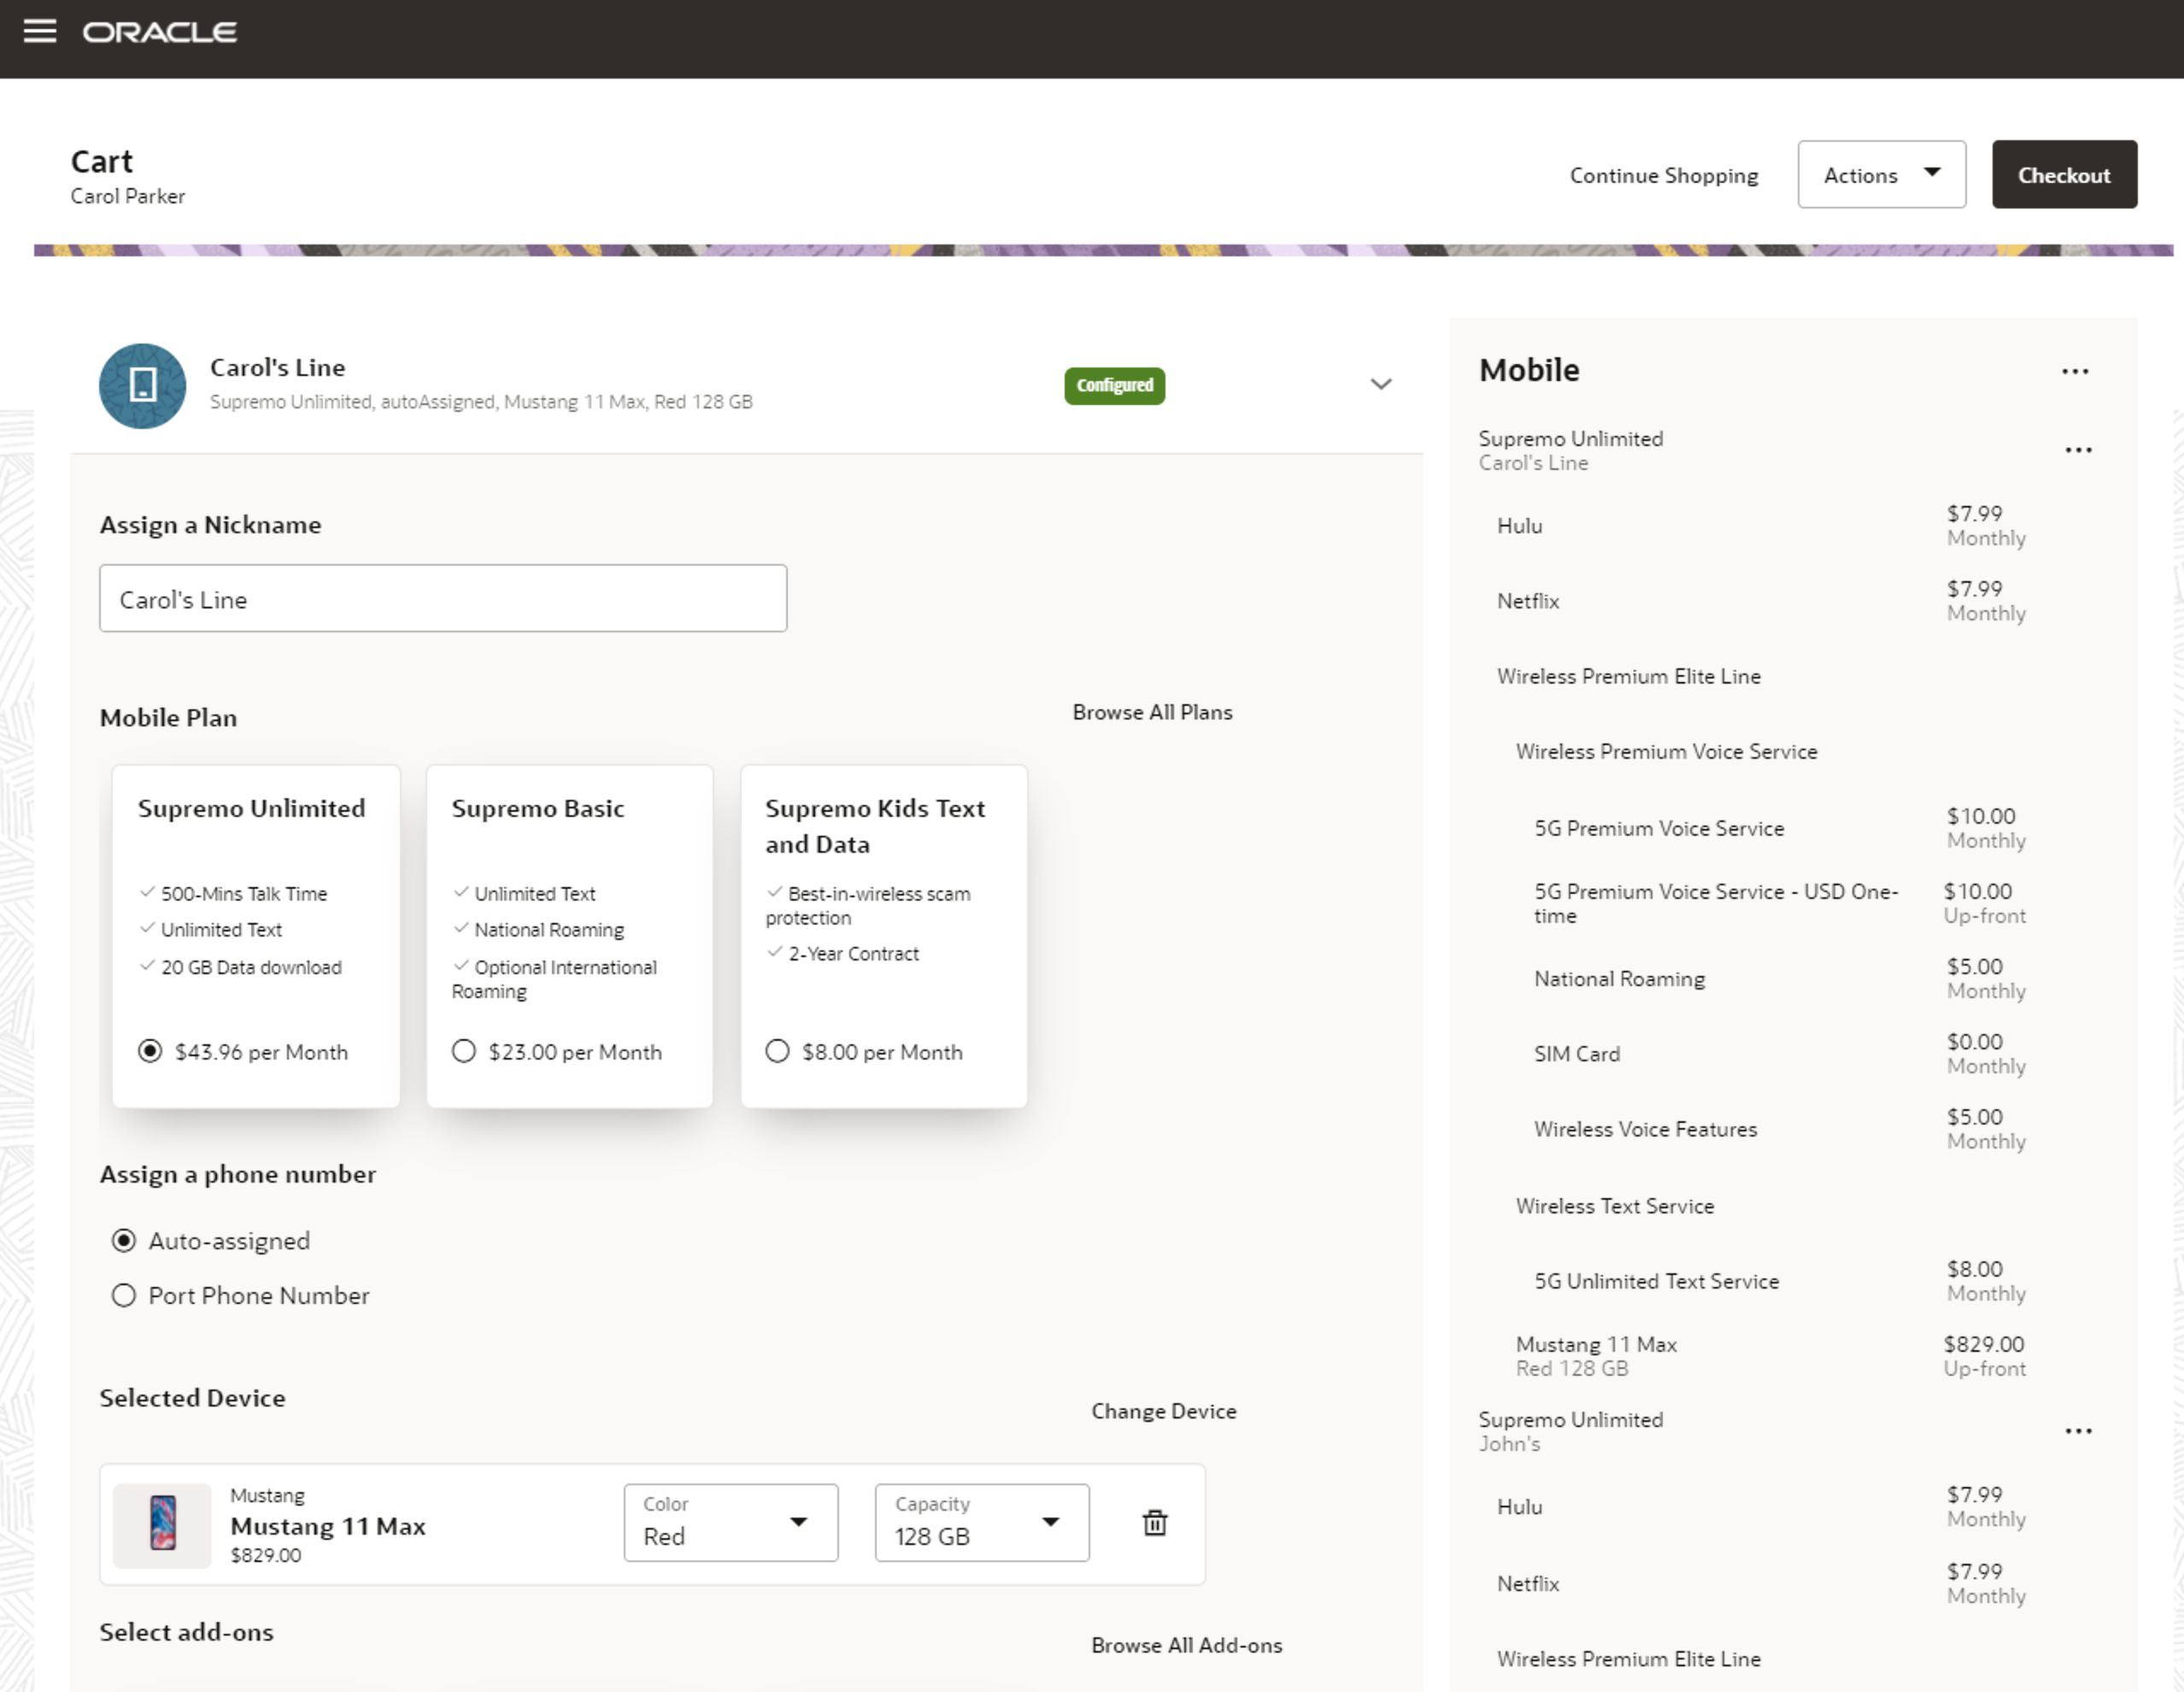Click the Mustang 11 Max thumbnail image
The height and width of the screenshot is (1692, 2184).
(162, 1522)
